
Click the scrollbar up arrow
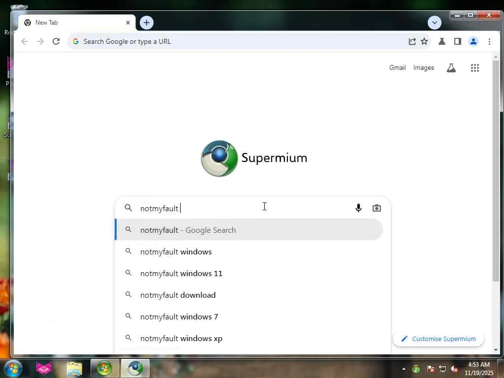pyautogui.click(x=496, y=57)
